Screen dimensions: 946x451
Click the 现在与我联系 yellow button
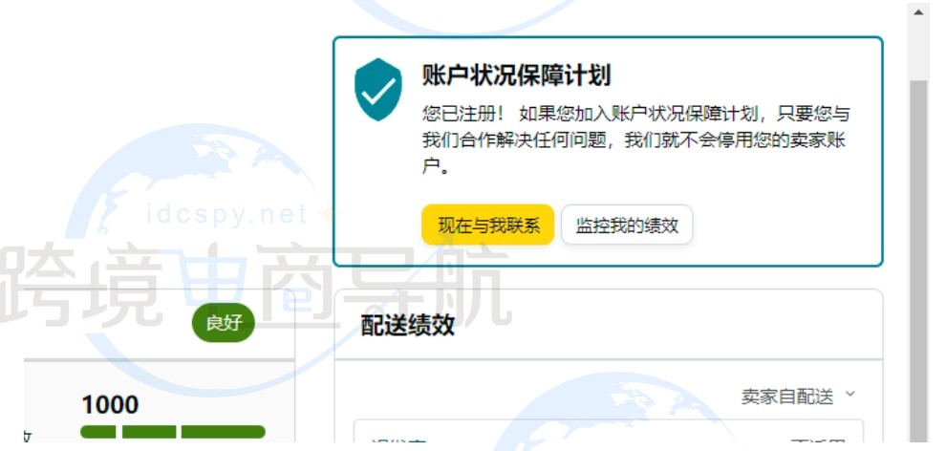487,225
